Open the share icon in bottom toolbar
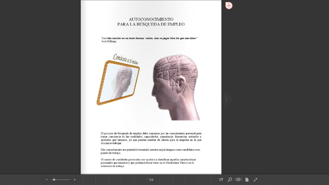 point(221,180)
